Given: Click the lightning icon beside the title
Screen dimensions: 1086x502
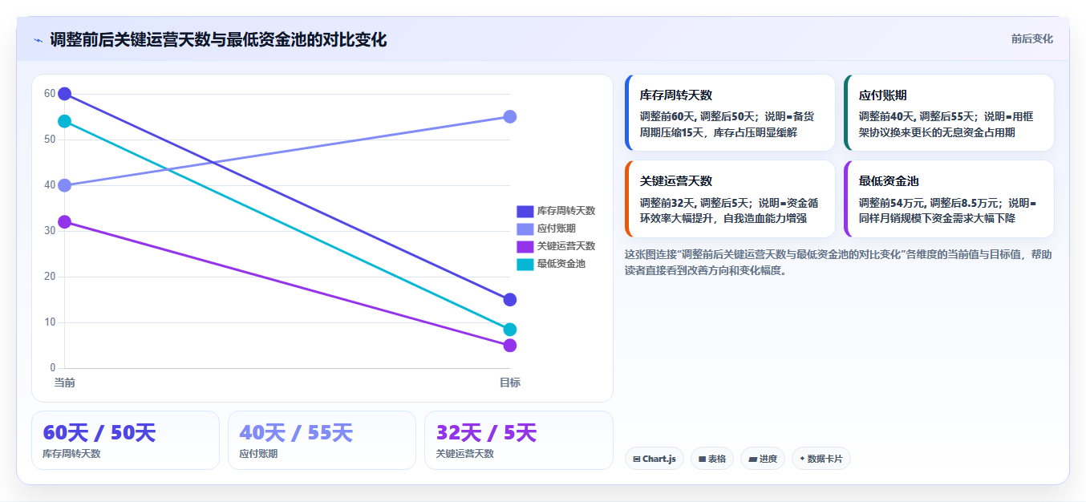Looking at the screenshot, I should 38,40.
